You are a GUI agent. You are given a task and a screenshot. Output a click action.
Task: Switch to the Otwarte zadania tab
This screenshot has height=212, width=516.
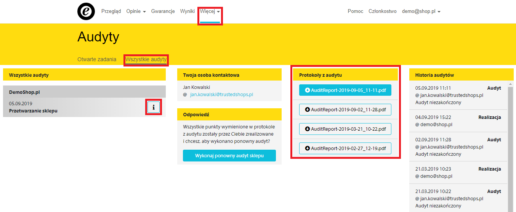coord(97,60)
